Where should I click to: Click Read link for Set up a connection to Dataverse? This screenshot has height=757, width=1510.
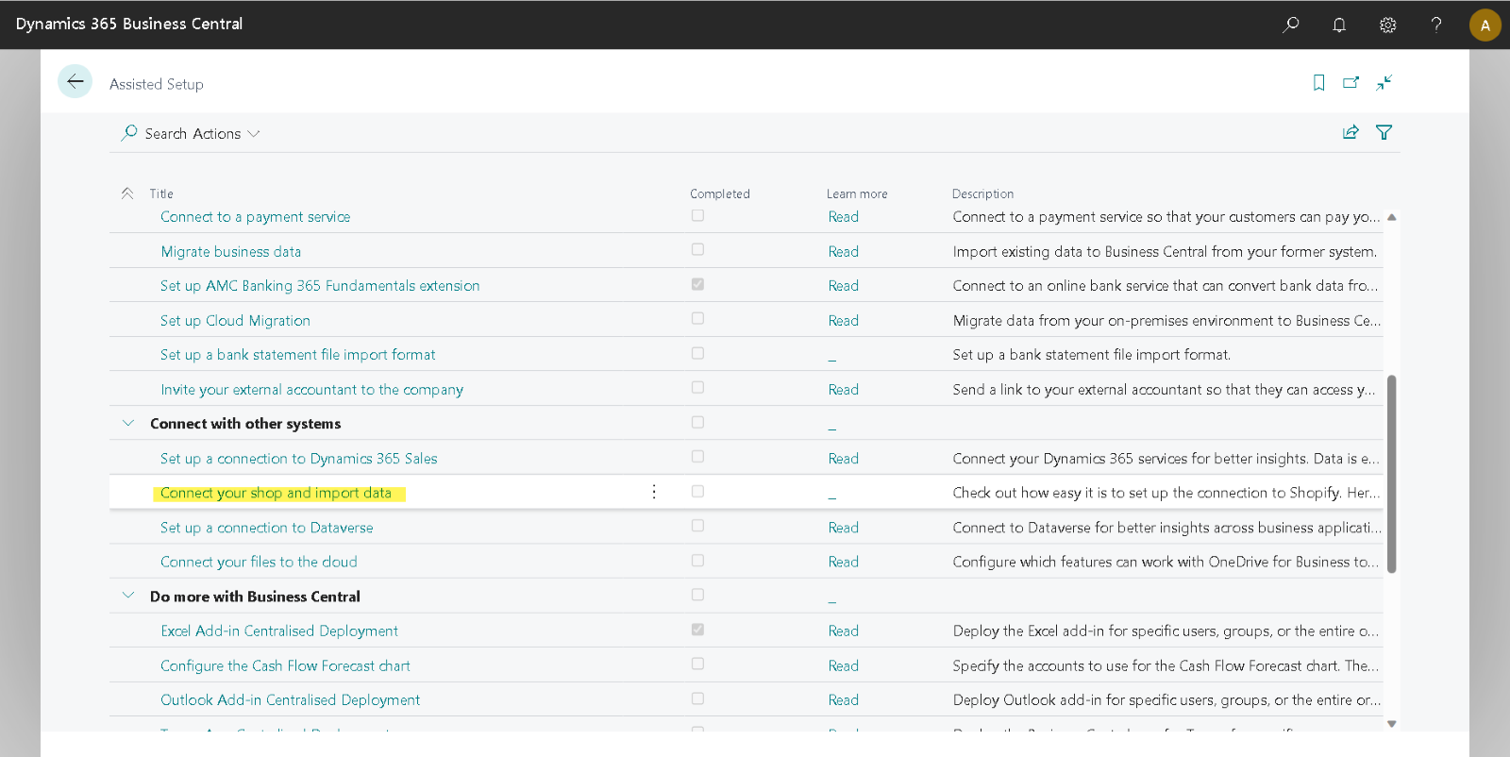pos(843,528)
